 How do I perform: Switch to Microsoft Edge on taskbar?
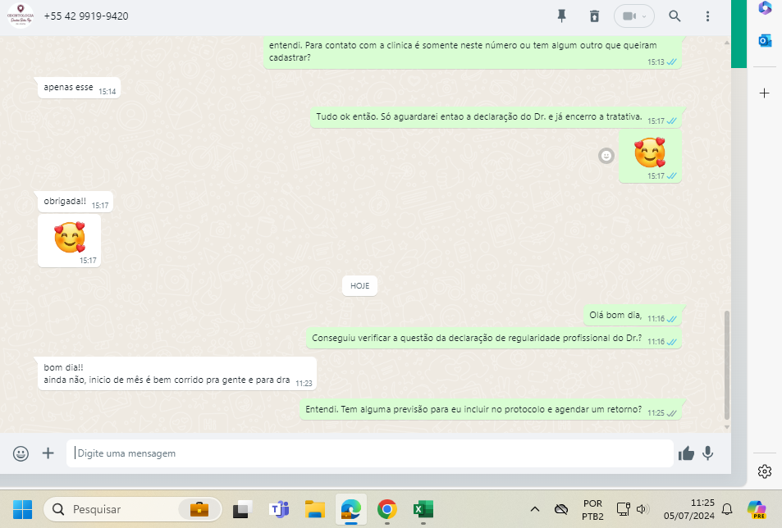pyautogui.click(x=351, y=509)
